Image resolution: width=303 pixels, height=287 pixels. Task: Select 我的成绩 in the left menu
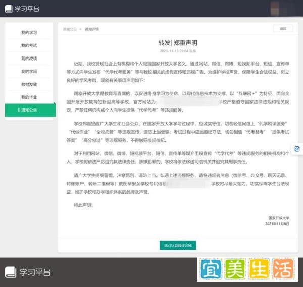pyautogui.click(x=29, y=59)
